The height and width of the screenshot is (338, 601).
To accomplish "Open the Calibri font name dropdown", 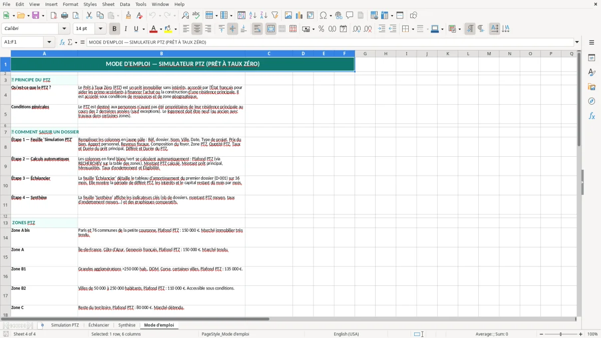I will pyautogui.click(x=64, y=29).
